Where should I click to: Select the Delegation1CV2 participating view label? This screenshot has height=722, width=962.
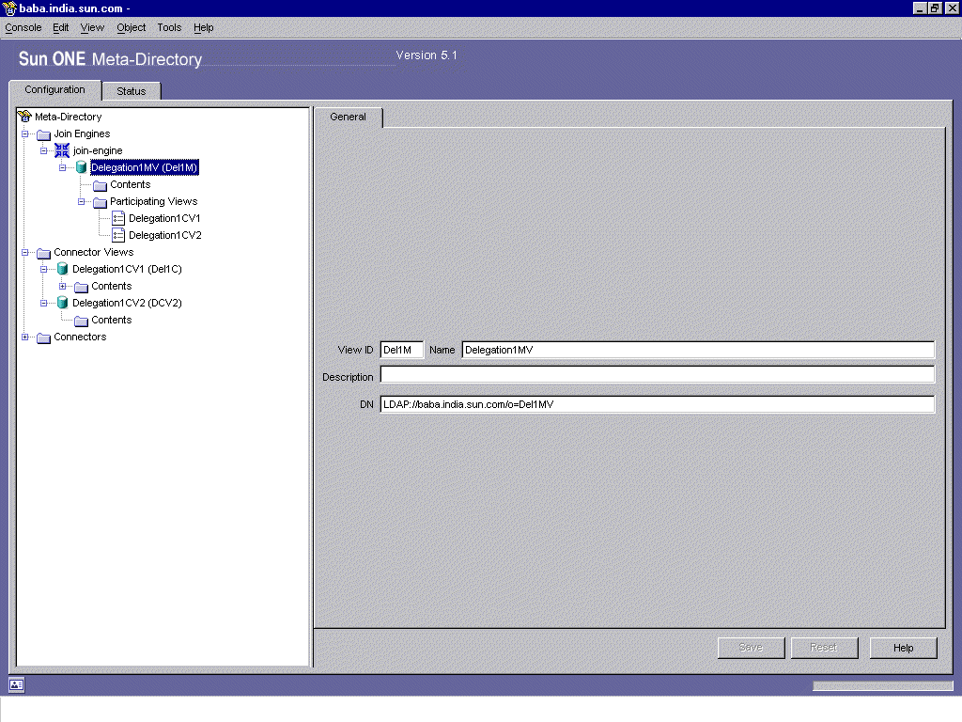[165, 235]
